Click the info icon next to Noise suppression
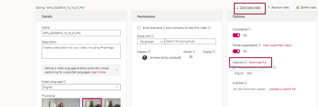Viewport: 318px width, 107px height. click(260, 45)
